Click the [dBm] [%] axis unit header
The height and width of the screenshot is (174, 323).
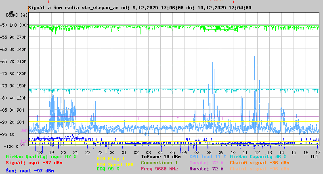17,15
